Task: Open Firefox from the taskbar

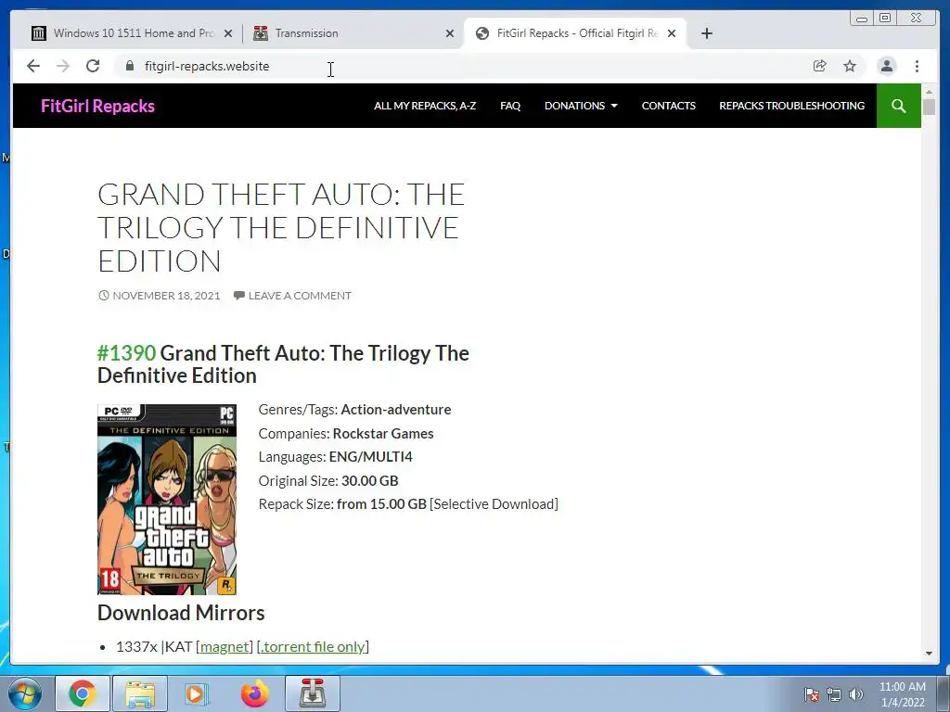Action: click(x=254, y=693)
